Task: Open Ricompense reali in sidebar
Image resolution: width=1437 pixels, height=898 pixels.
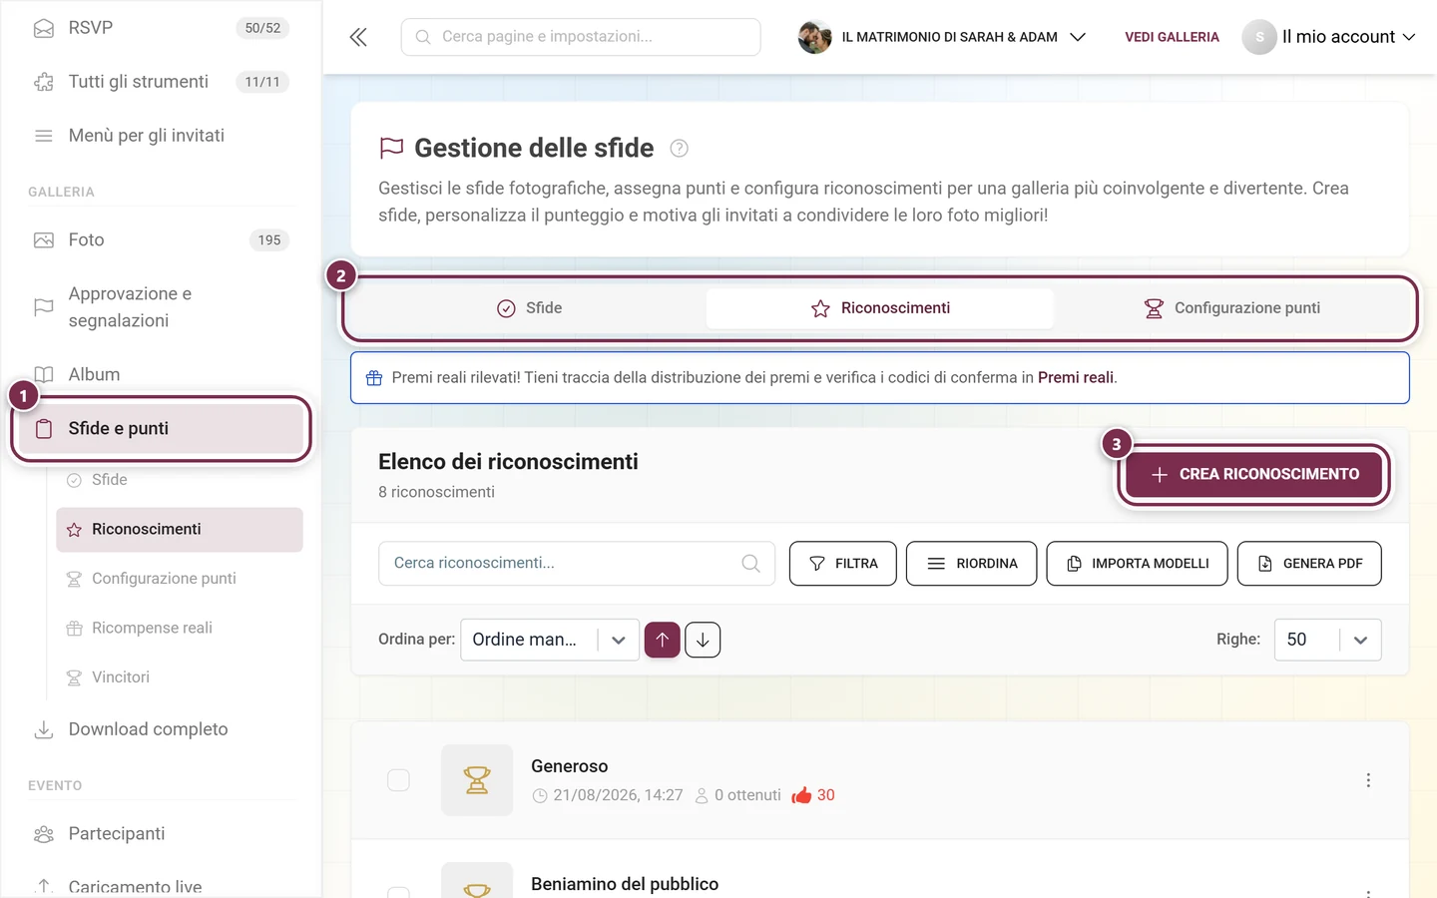Action: [x=180, y=628]
